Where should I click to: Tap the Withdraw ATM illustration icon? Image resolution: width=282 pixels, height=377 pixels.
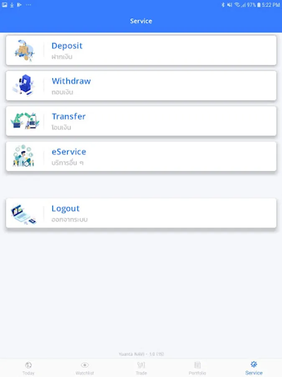(24, 85)
